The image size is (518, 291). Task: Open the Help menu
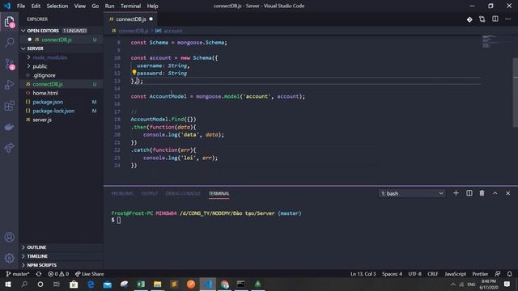pos(152,6)
